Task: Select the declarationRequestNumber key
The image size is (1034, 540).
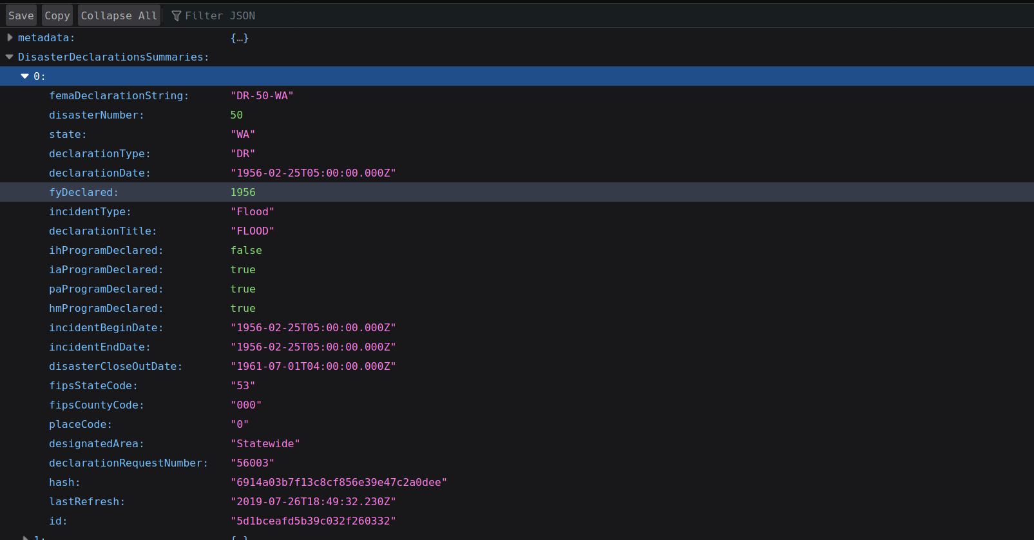Action: 129,463
